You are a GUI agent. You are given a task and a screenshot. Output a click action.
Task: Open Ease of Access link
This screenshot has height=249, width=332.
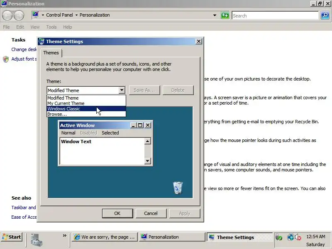click(x=24, y=217)
